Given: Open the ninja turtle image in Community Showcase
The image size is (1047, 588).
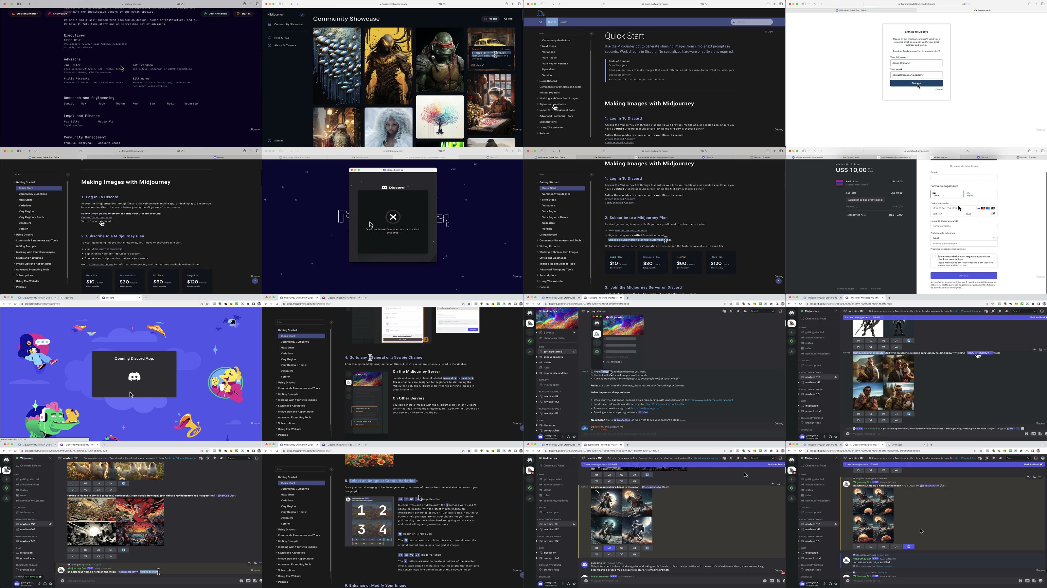Looking at the screenshot, I should tap(440, 60).
